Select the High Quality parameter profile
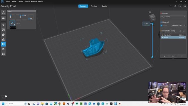This screenshot has height=106, width=188. coord(173,35)
